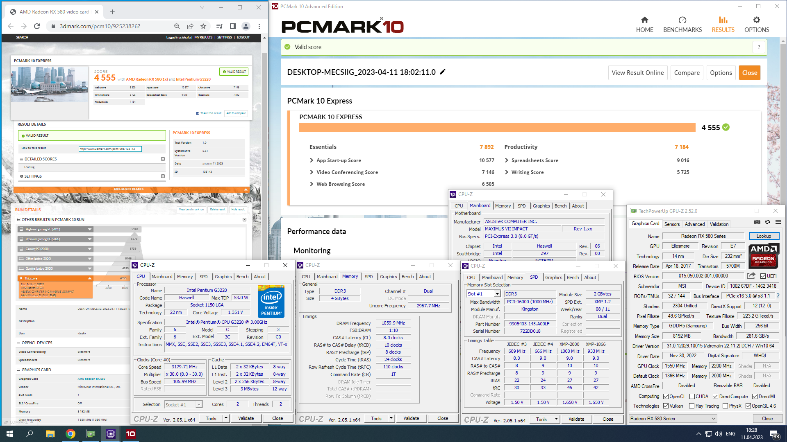The height and width of the screenshot is (442, 787).
Task: Switch to Advanced tab in GPU-Z
Action: [x=695, y=224]
